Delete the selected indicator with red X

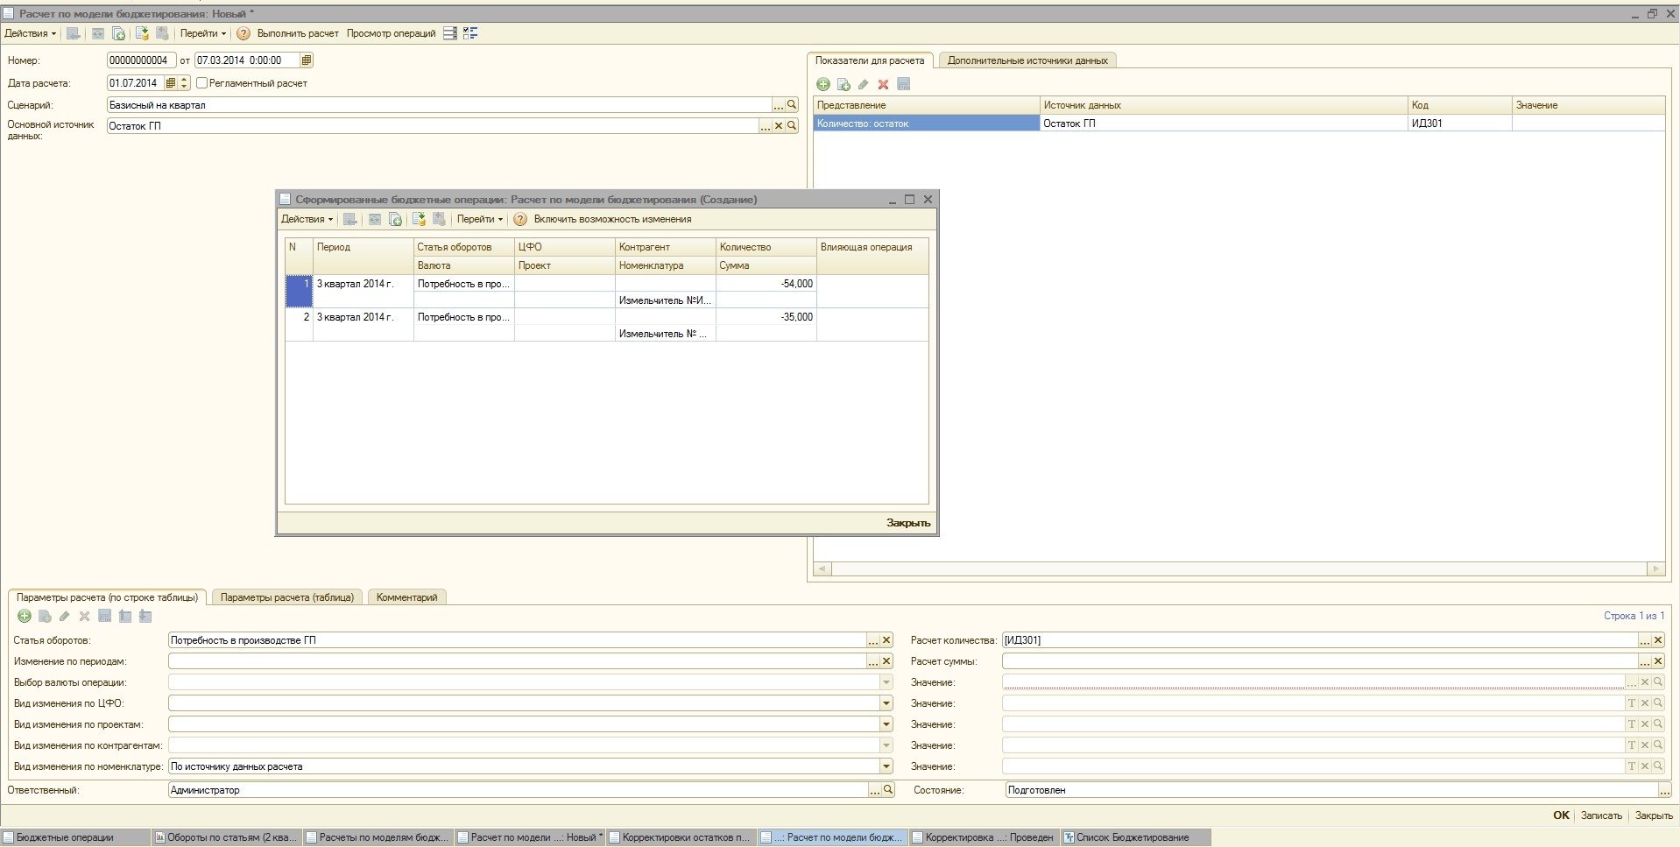pos(883,85)
